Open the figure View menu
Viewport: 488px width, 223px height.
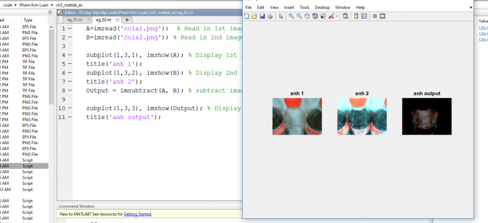tap(274, 7)
